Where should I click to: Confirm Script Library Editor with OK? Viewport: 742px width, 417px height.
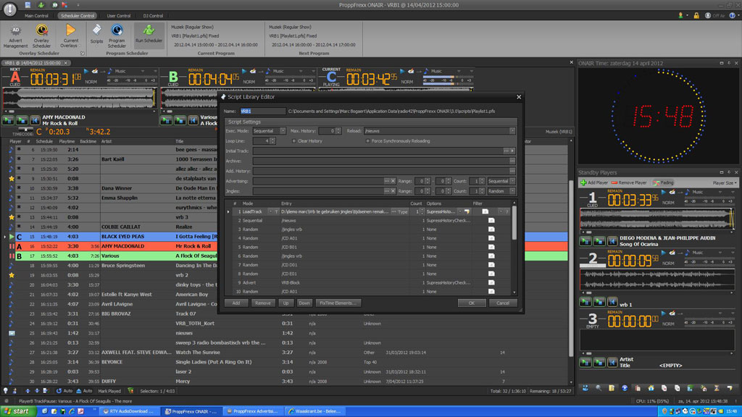[x=472, y=303]
